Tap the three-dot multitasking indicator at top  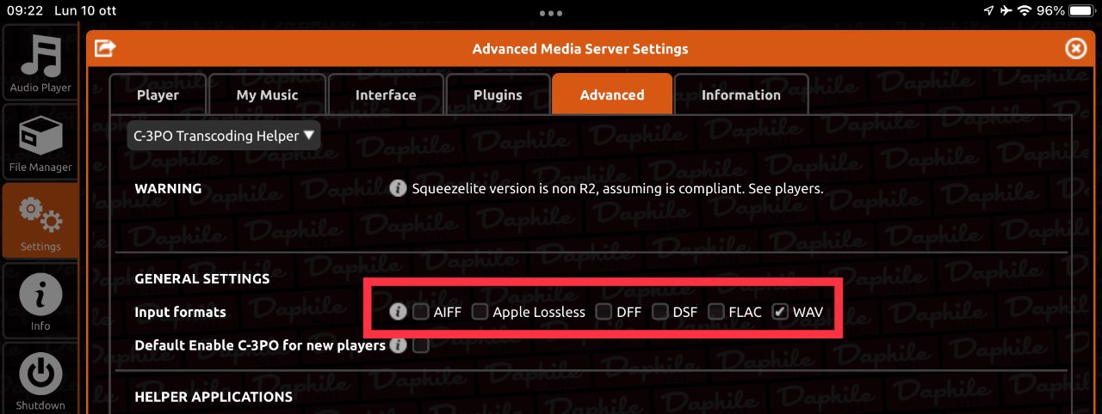(550, 14)
